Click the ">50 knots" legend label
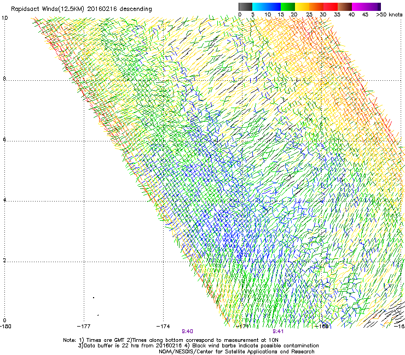This screenshot has height=355, width=405. pos(389,15)
